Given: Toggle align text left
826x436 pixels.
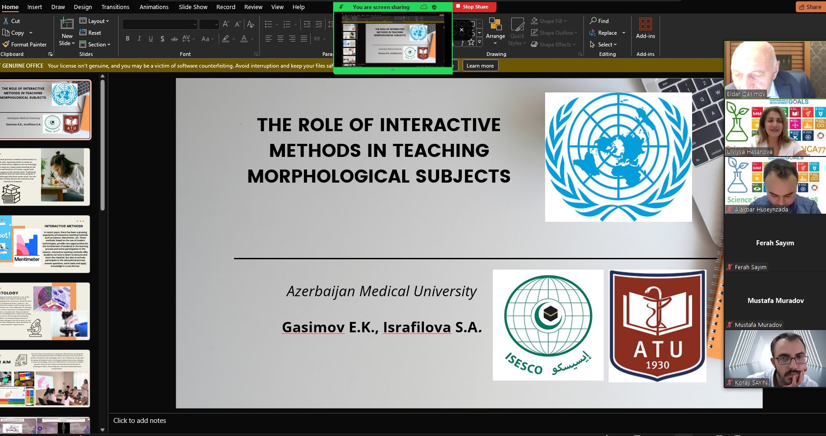Looking at the screenshot, I should (268, 39).
